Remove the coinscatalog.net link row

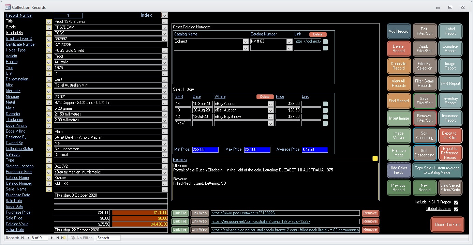point(370,230)
